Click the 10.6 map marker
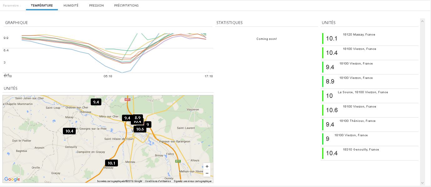The width and height of the screenshot is (431, 187). click(x=140, y=129)
